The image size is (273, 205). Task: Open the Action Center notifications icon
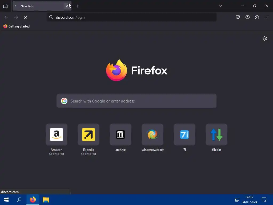(264, 200)
